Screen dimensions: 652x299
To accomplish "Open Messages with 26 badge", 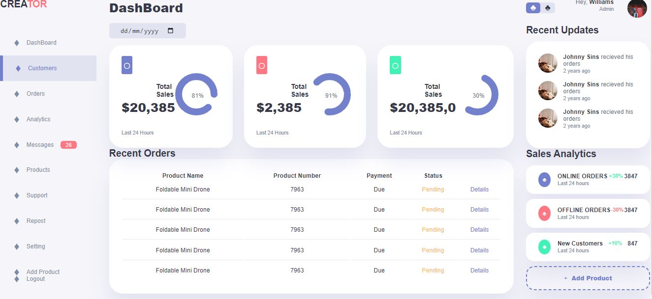I will click(40, 145).
